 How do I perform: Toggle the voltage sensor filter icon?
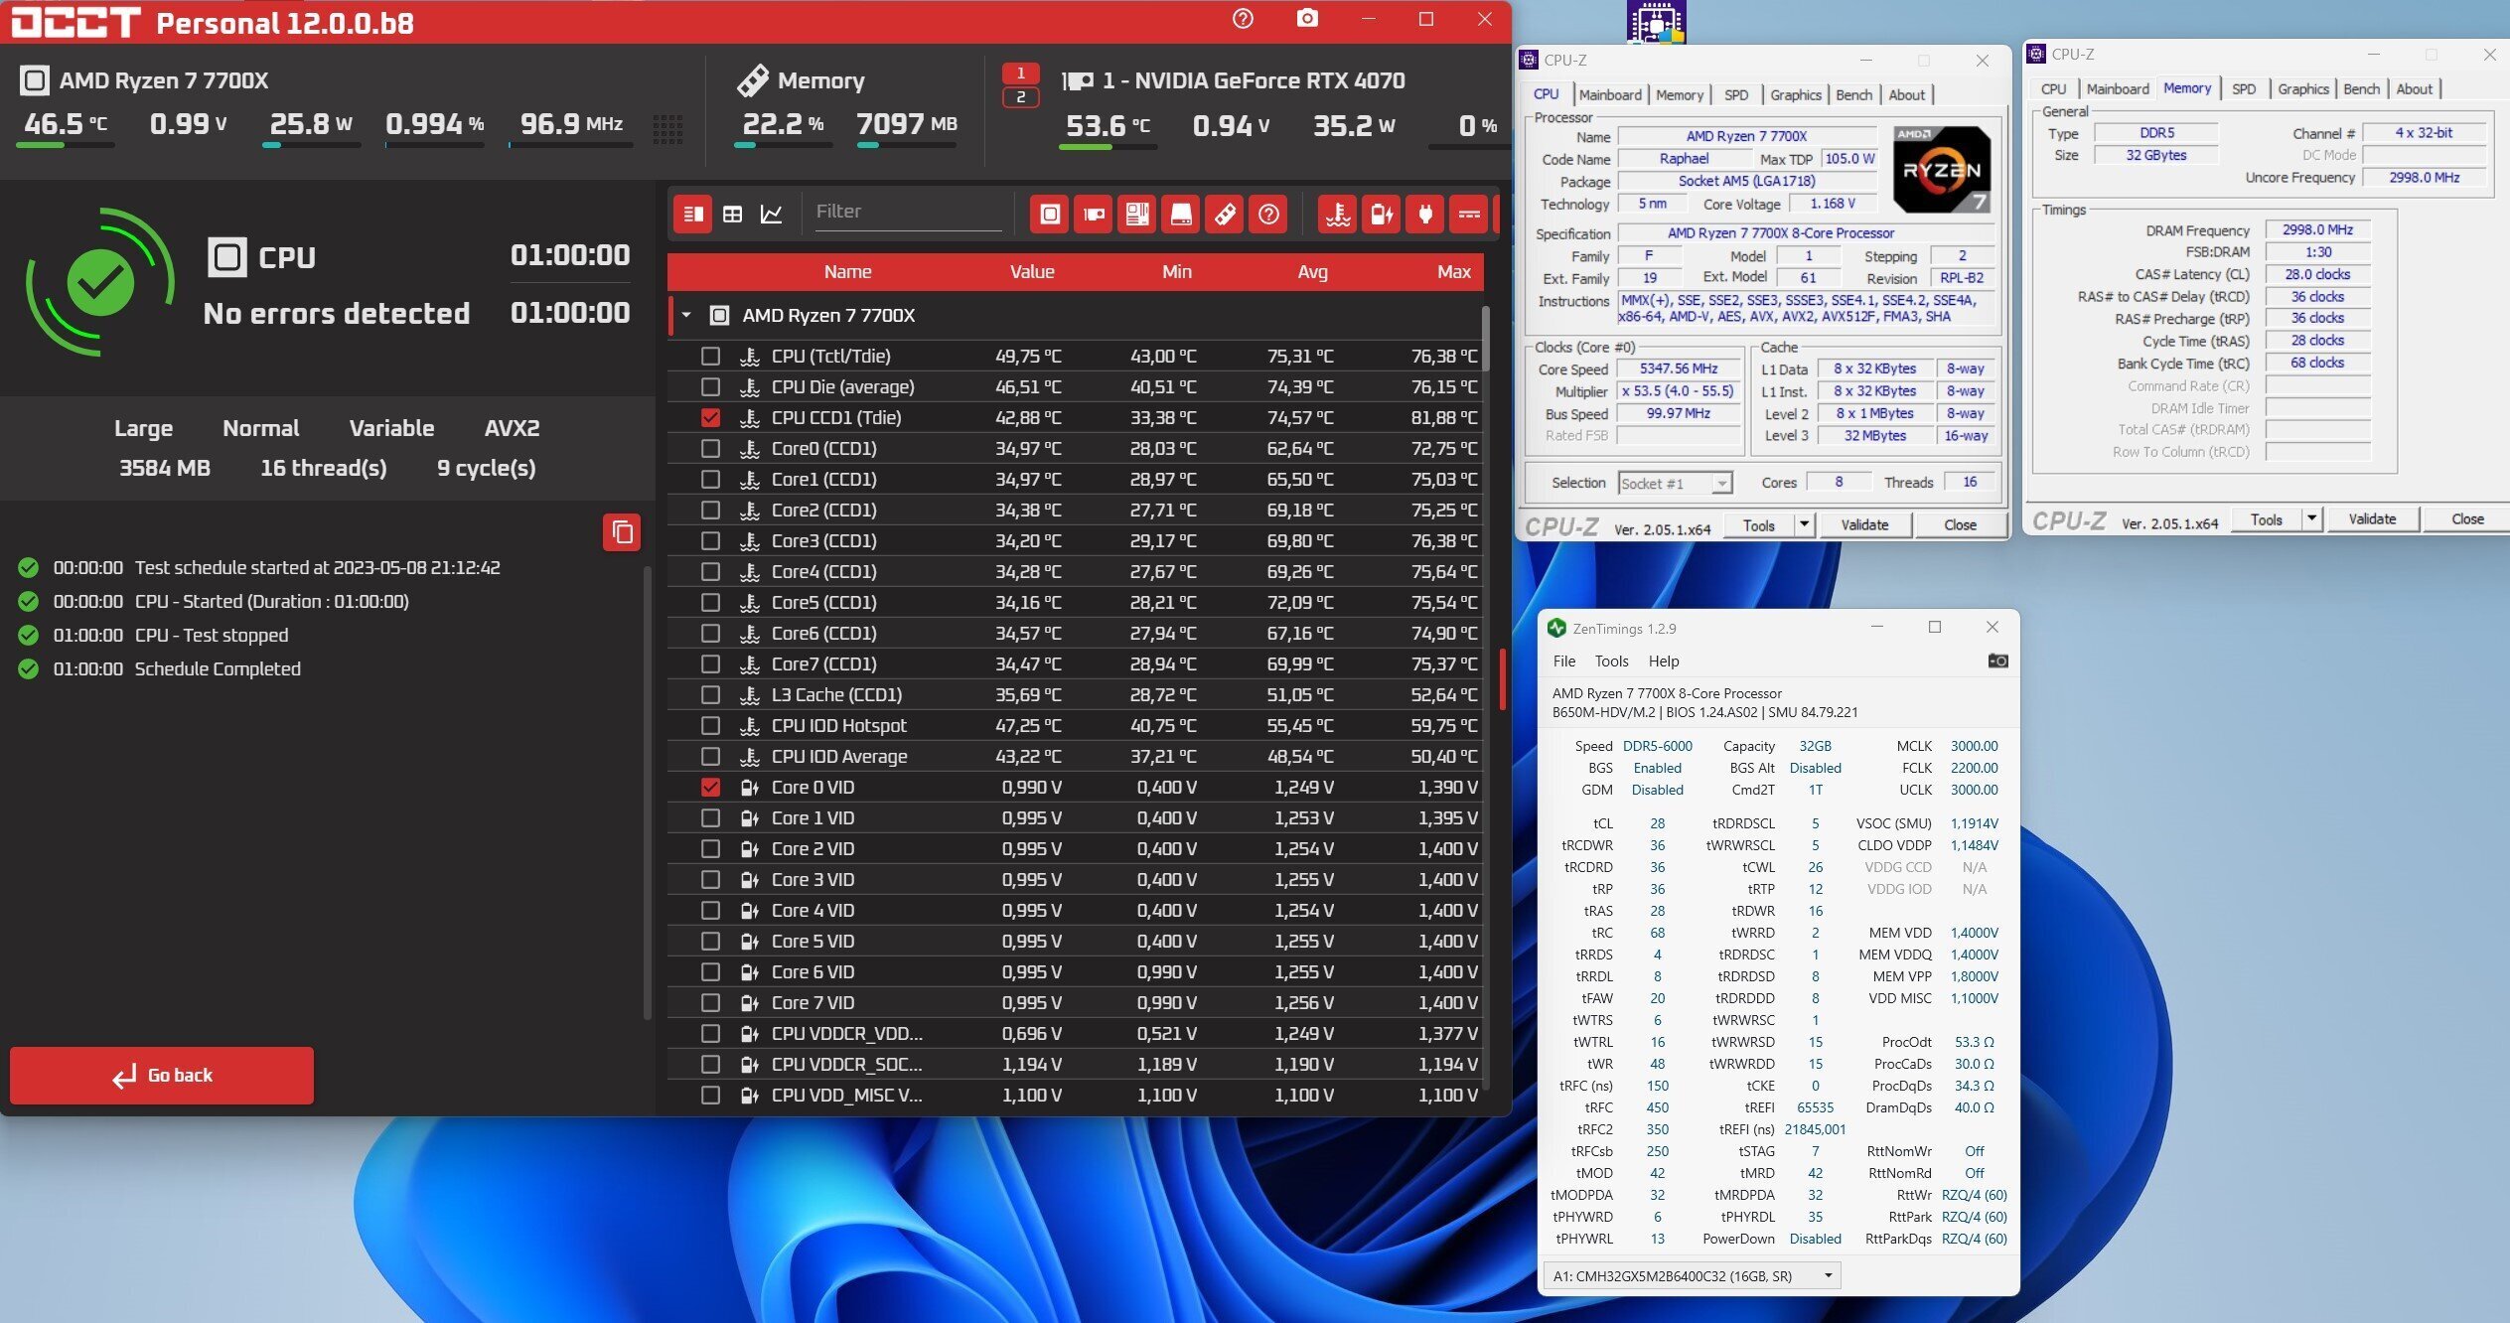[1382, 214]
